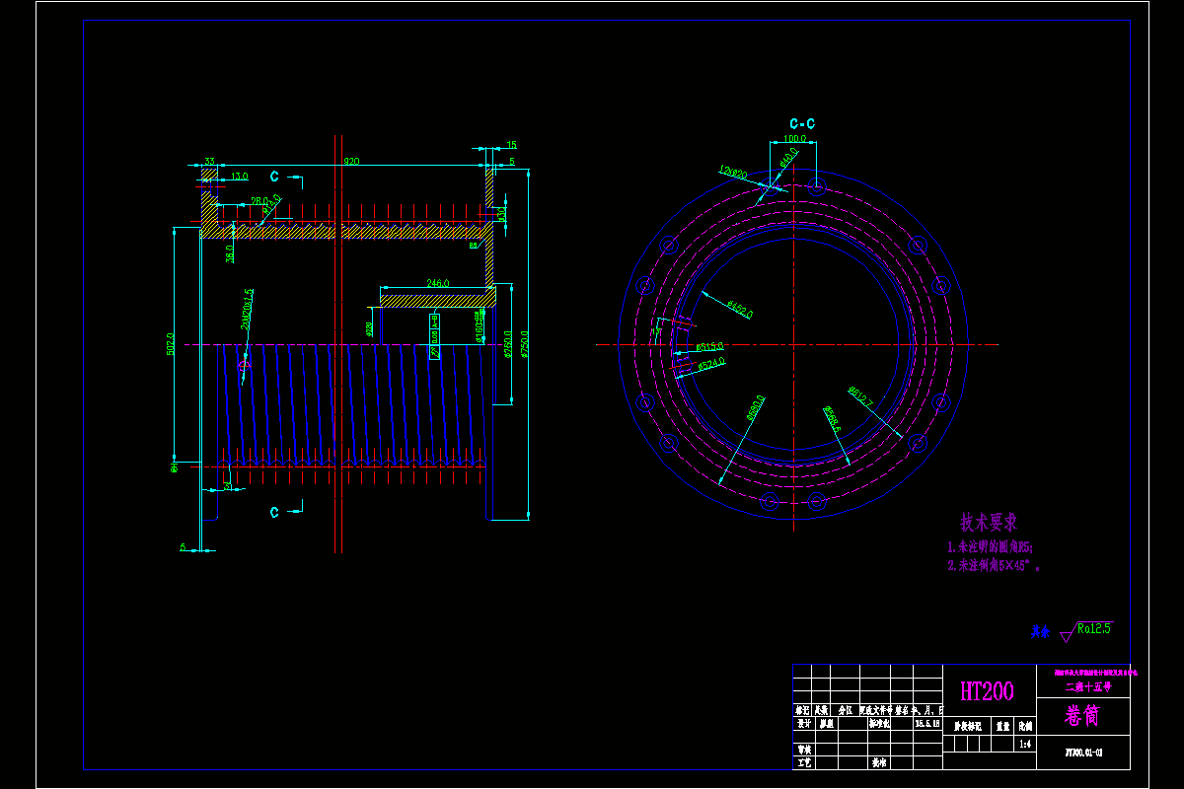This screenshot has width=1184, height=789.
Task: Click the drawing number below 卷筒
Action: 1083,751
